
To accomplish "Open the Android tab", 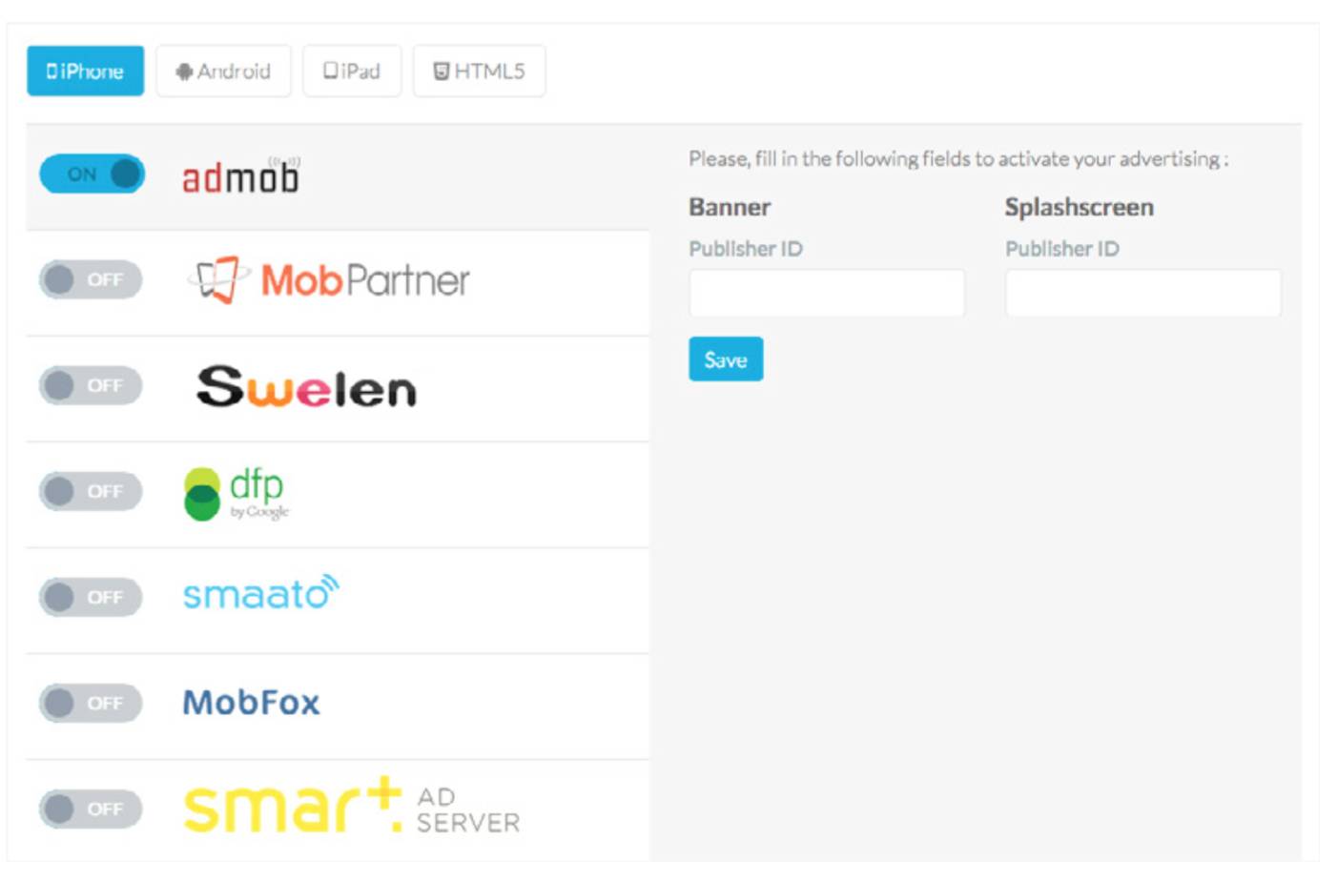I will click(x=223, y=71).
